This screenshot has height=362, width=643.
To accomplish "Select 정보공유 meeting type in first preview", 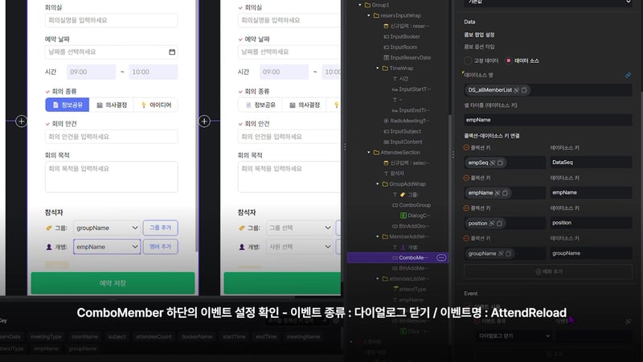I will pyautogui.click(x=68, y=105).
